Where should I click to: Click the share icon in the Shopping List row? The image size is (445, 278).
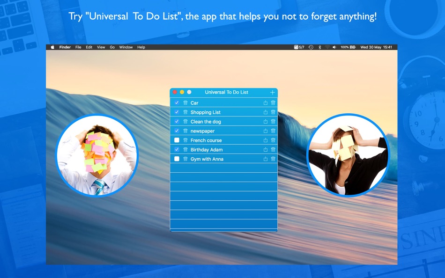click(265, 112)
